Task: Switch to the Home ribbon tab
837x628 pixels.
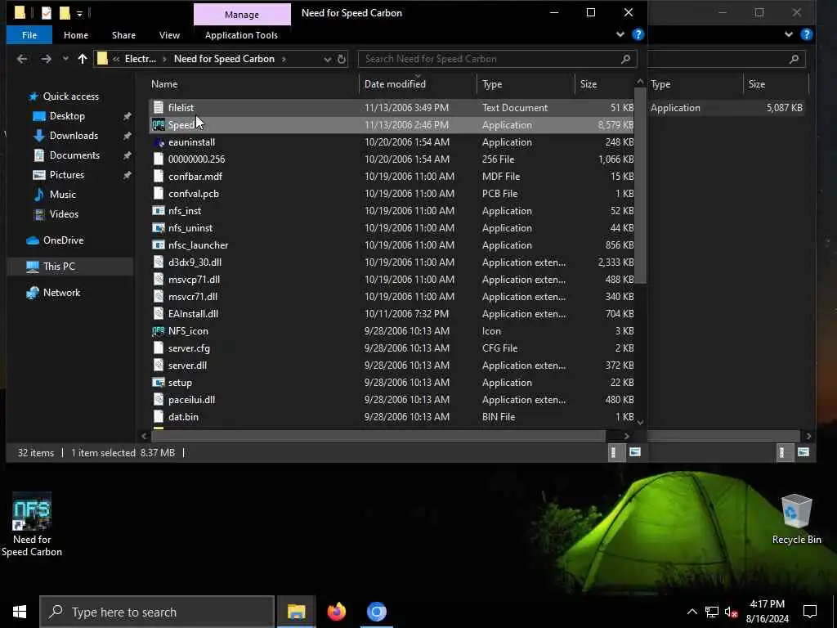Action: tap(76, 35)
